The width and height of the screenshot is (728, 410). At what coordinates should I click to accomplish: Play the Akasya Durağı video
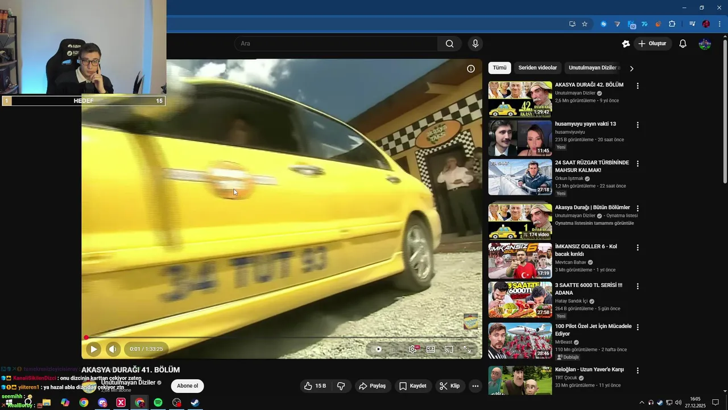click(93, 349)
